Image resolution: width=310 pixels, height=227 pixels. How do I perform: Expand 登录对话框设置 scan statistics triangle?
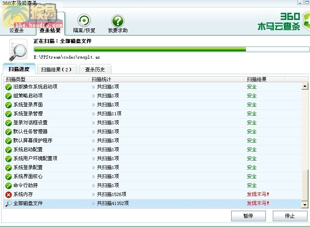(94, 123)
